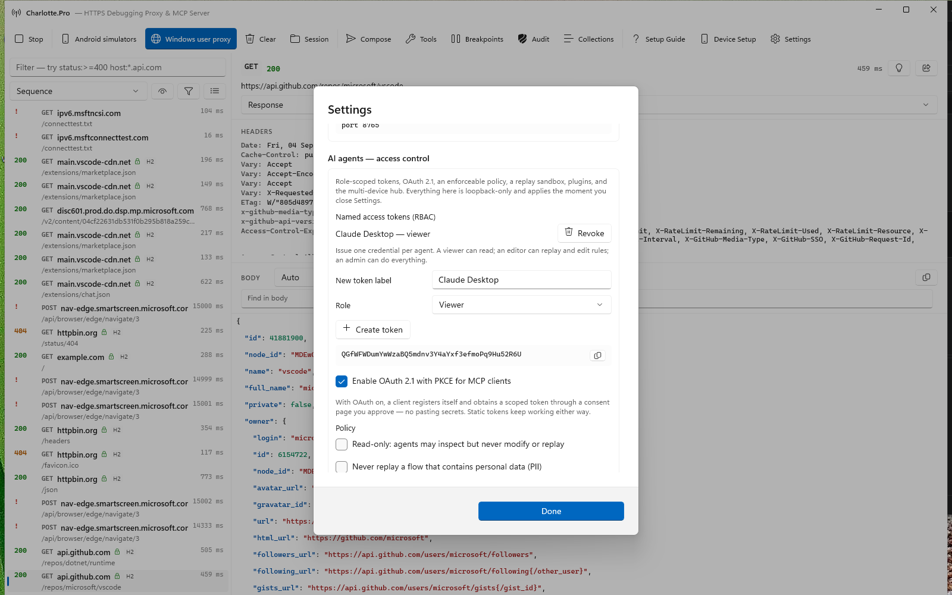Select the 14999 ms smartscreen POST request
The width and height of the screenshot is (952, 595).
tap(118, 386)
